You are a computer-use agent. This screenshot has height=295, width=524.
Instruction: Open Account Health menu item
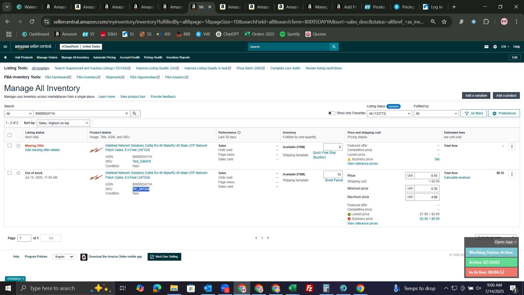[x=130, y=57]
